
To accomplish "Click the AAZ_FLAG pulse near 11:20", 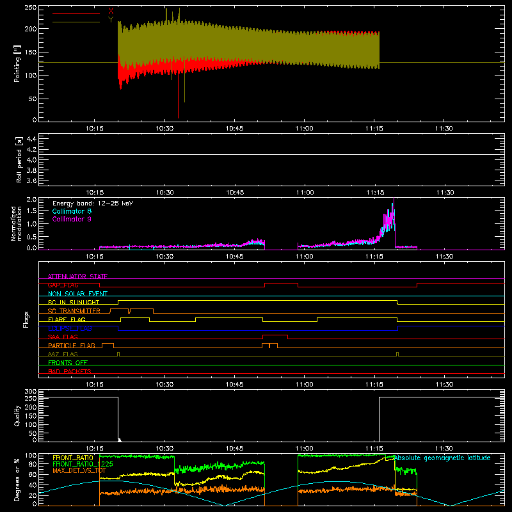I will click(x=397, y=354).
